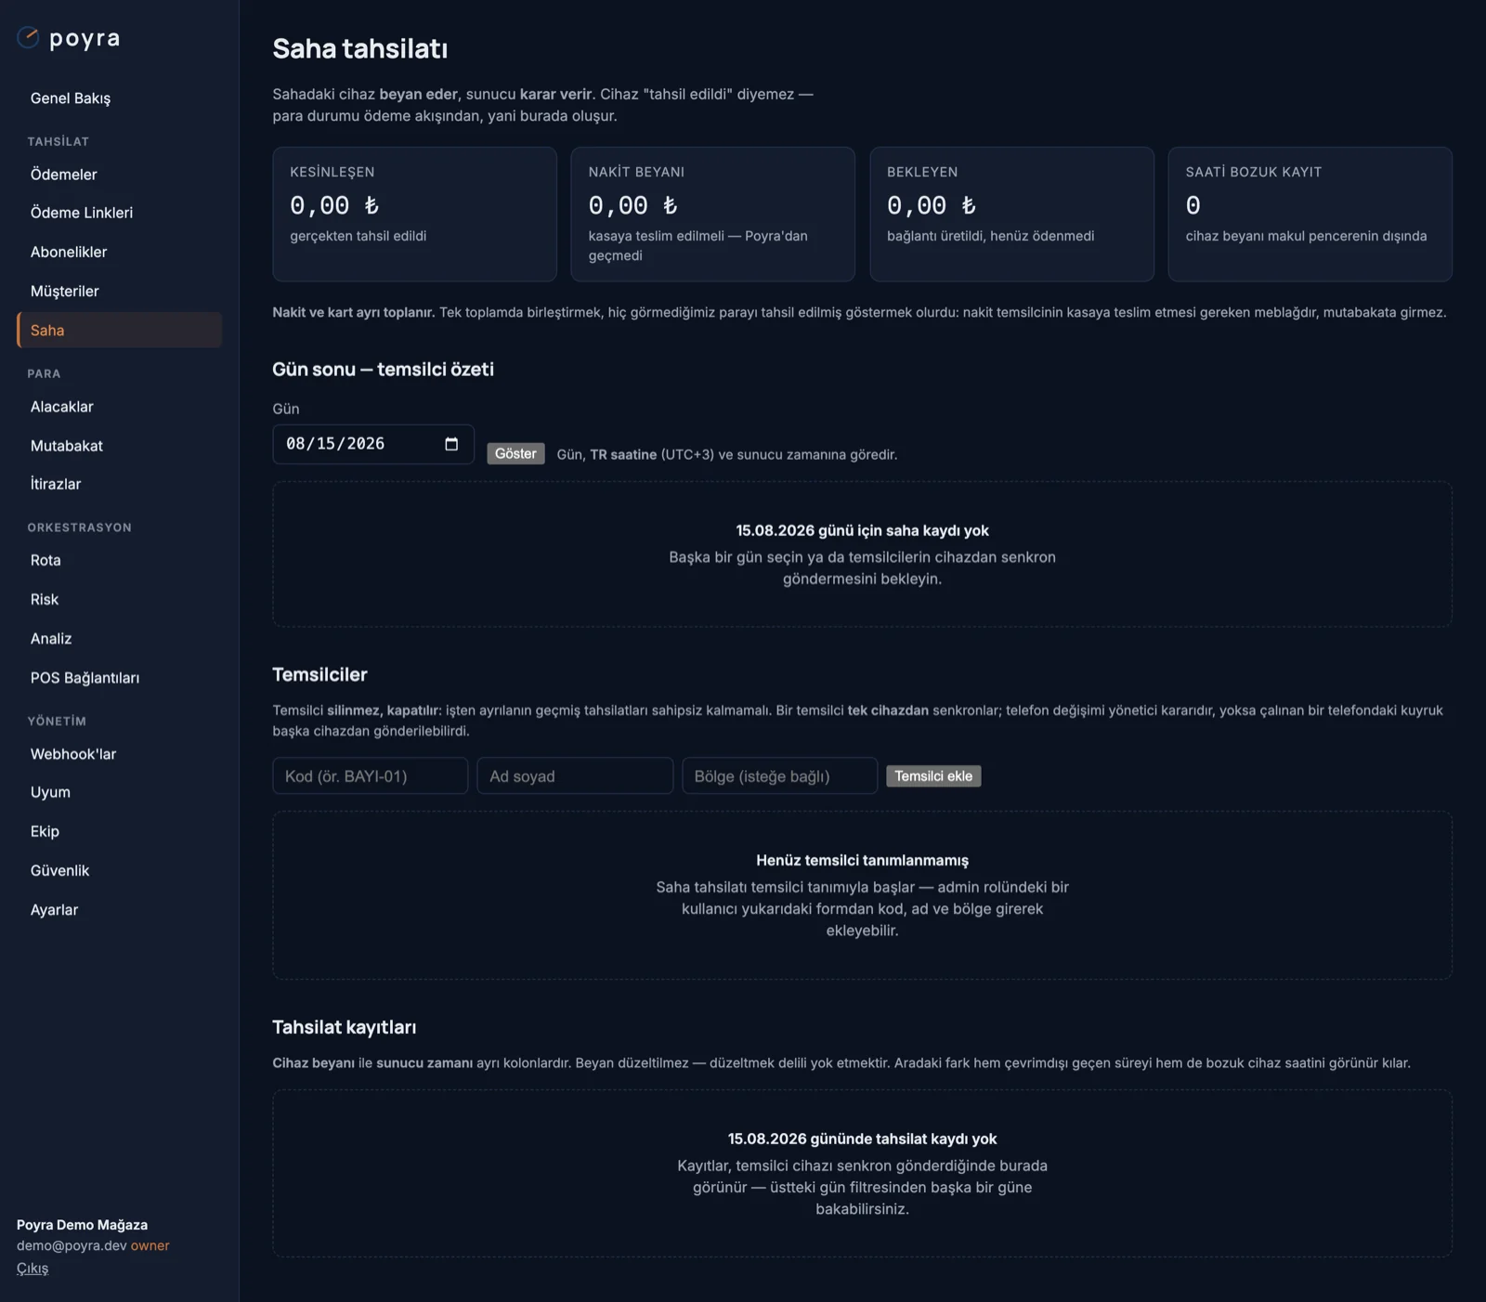1486x1302 pixels.
Task: Focus the Kod (ör. BAYI-01) field
Action: [370, 775]
